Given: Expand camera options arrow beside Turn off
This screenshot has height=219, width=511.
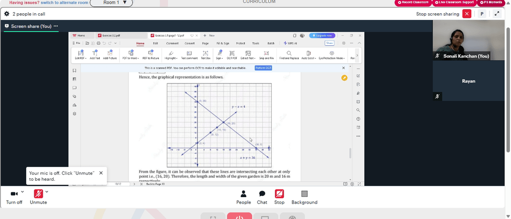Looking at the screenshot, I should (x=22, y=191).
